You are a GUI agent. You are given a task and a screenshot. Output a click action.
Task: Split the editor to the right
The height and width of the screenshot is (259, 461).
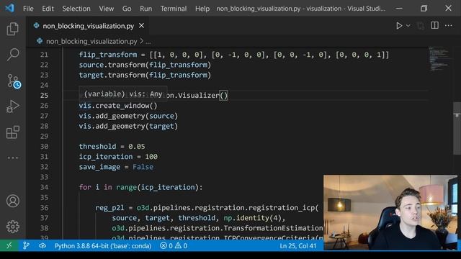[434, 26]
